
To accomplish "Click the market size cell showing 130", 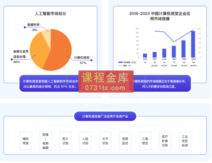I will 193,62.
